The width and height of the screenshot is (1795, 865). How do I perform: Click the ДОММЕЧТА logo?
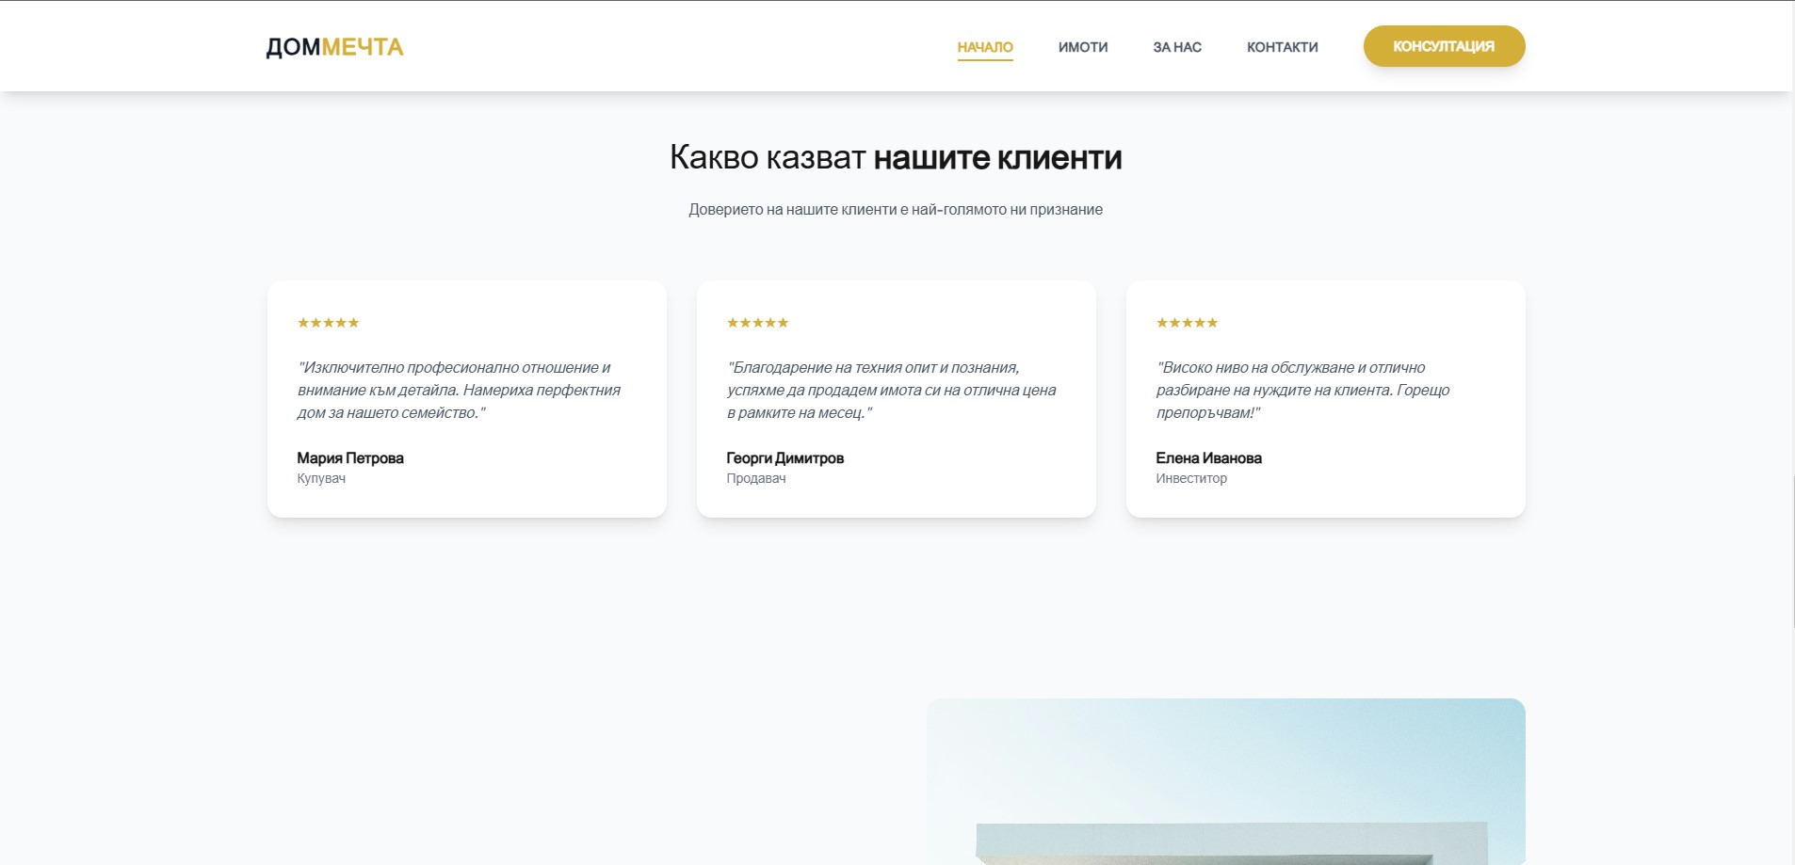(x=334, y=46)
